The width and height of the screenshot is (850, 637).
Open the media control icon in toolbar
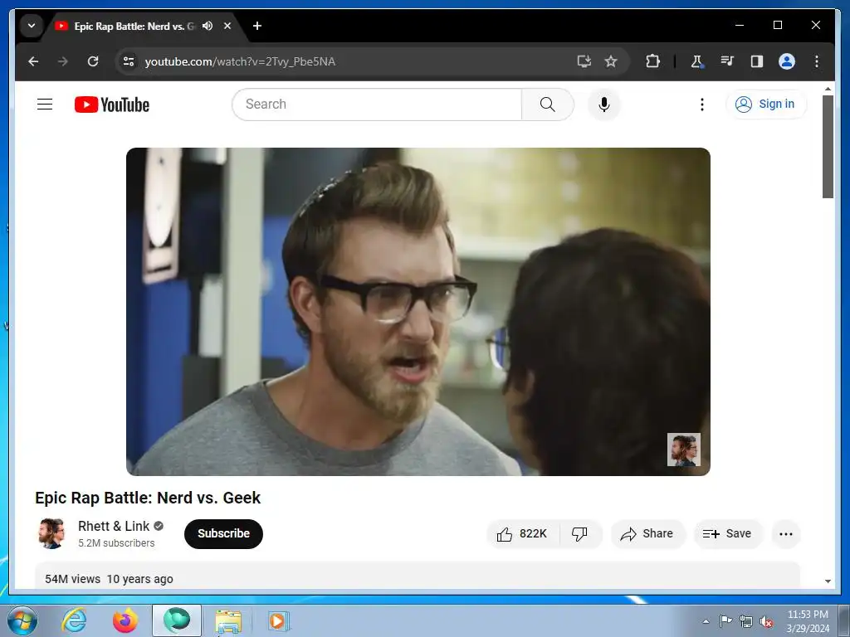(x=727, y=61)
